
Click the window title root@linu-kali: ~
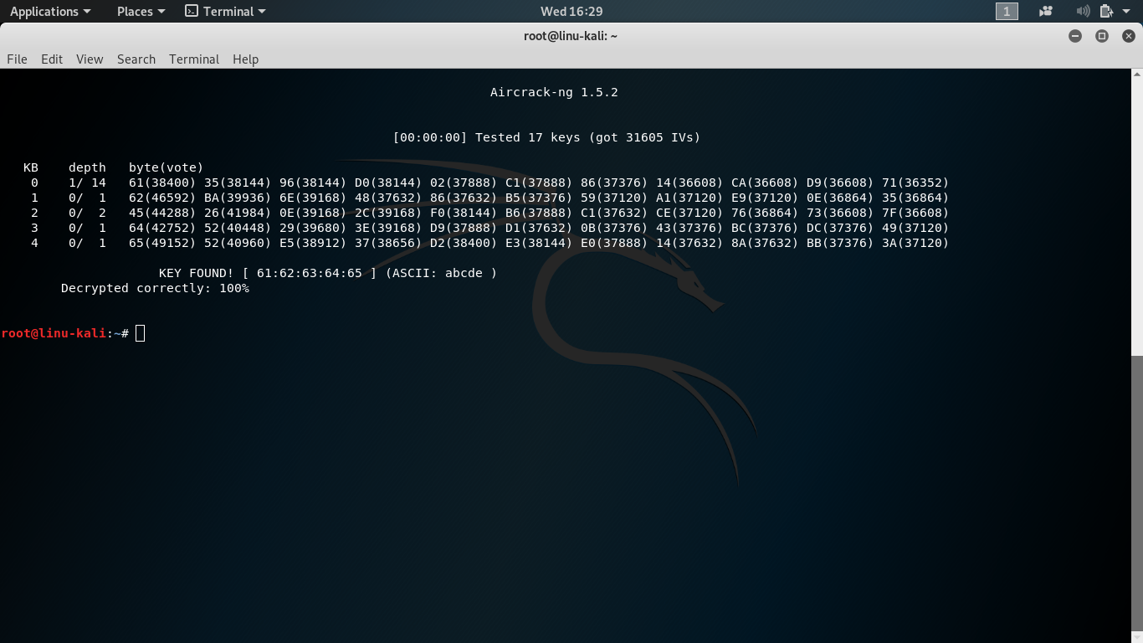coord(571,36)
